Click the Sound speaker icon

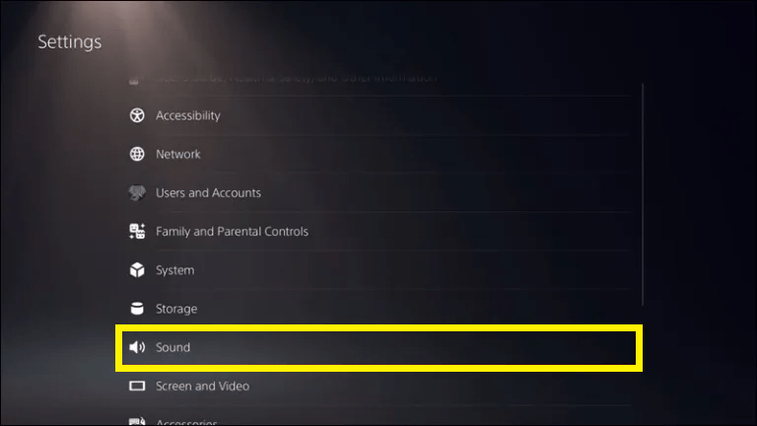click(x=137, y=347)
